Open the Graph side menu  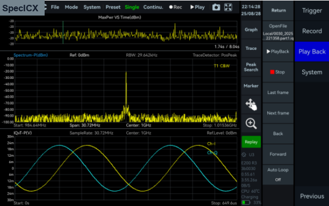251,30
